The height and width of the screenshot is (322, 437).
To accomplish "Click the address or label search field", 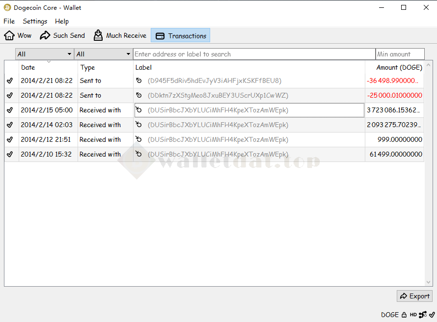I will [x=254, y=54].
